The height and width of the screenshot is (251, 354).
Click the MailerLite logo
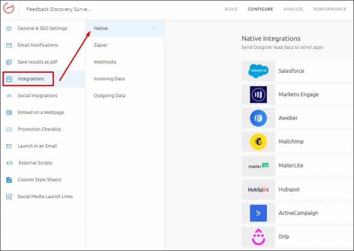click(x=258, y=166)
